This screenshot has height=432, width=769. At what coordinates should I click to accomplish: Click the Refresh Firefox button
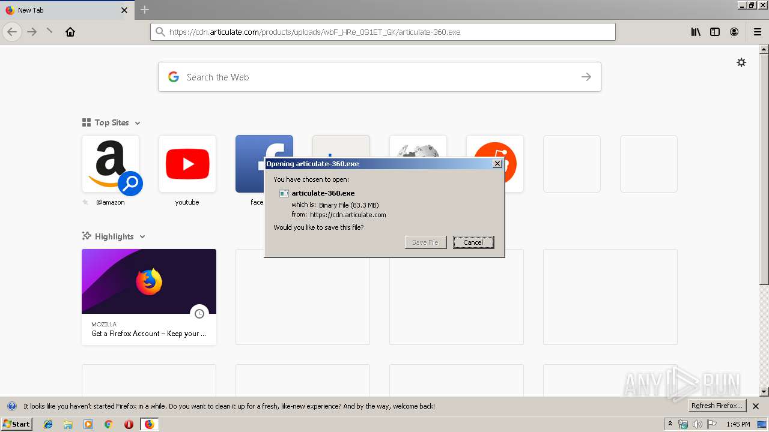point(717,406)
